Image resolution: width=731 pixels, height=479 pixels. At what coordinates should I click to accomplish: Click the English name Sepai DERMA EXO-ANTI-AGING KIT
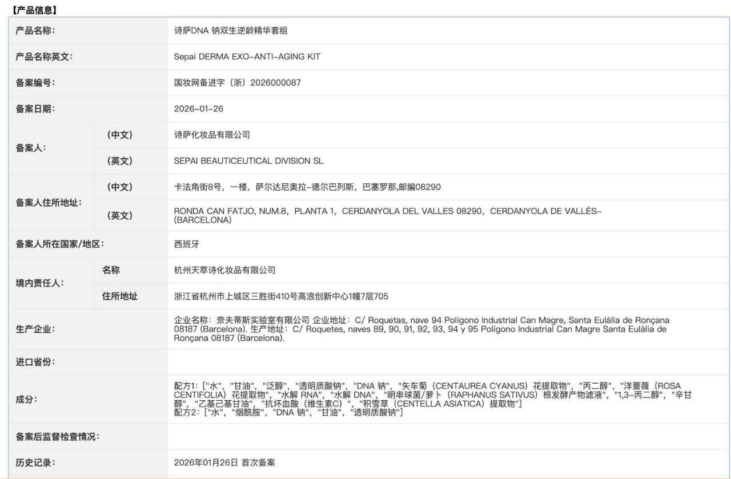click(247, 57)
